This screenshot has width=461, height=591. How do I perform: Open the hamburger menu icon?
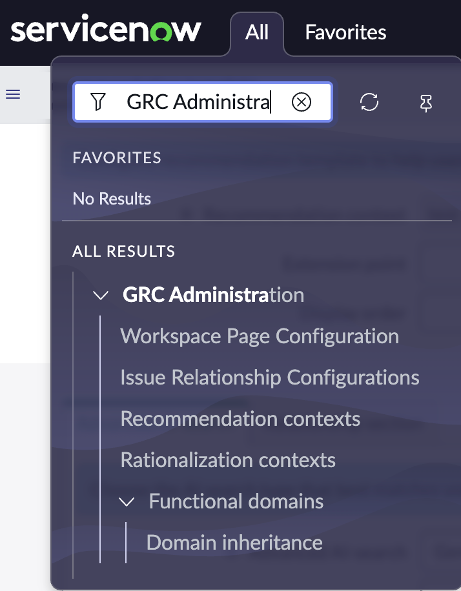[13, 94]
